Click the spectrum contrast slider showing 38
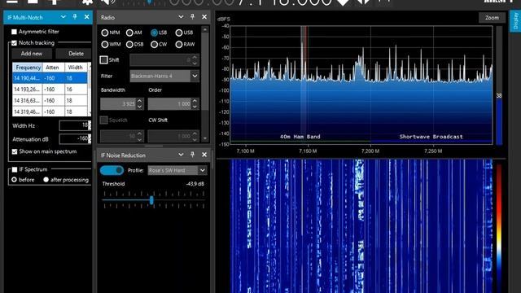The height and width of the screenshot is (293, 521). click(499, 85)
